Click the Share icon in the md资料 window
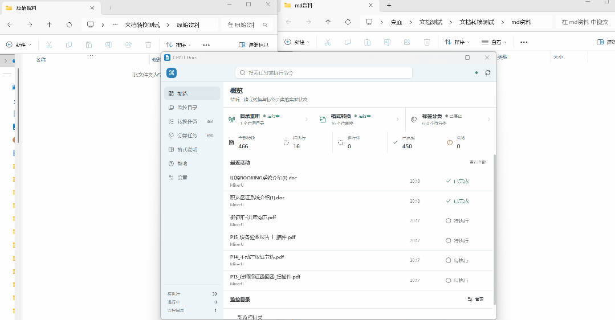Screen dimensions: 615x320 [x=407, y=42]
